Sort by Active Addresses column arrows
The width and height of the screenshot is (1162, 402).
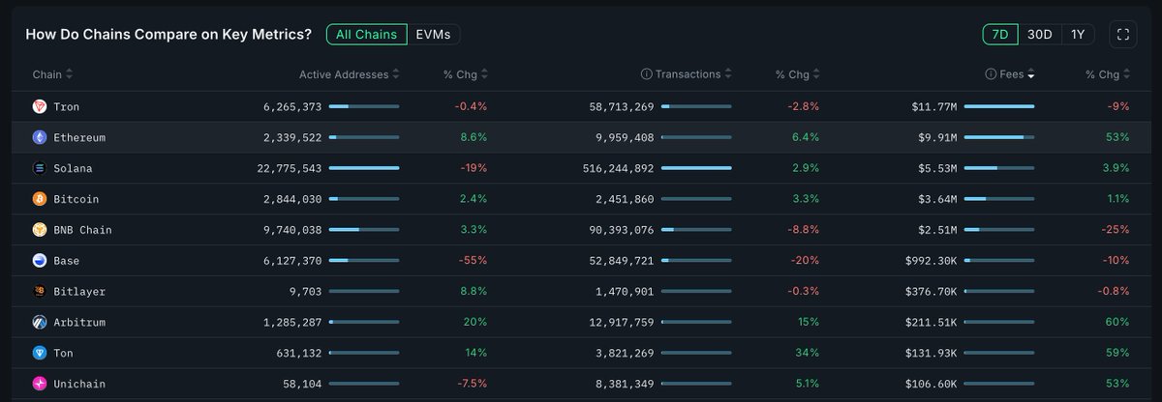click(396, 74)
